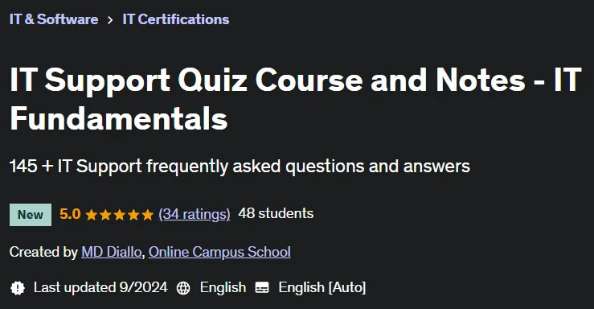Open the IT & Software breadcrumb
Image resolution: width=594 pixels, height=309 pixels.
coord(54,19)
